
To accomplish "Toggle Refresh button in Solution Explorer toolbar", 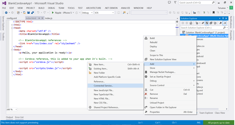I will [207, 23].
